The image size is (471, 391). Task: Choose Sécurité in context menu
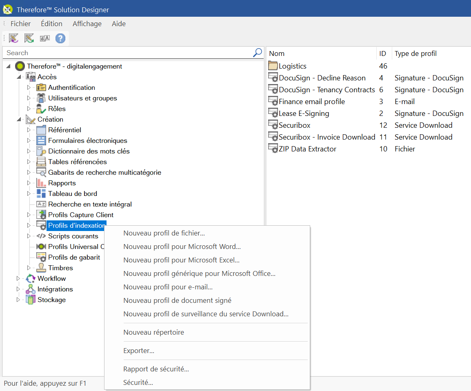pyautogui.click(x=207, y=382)
